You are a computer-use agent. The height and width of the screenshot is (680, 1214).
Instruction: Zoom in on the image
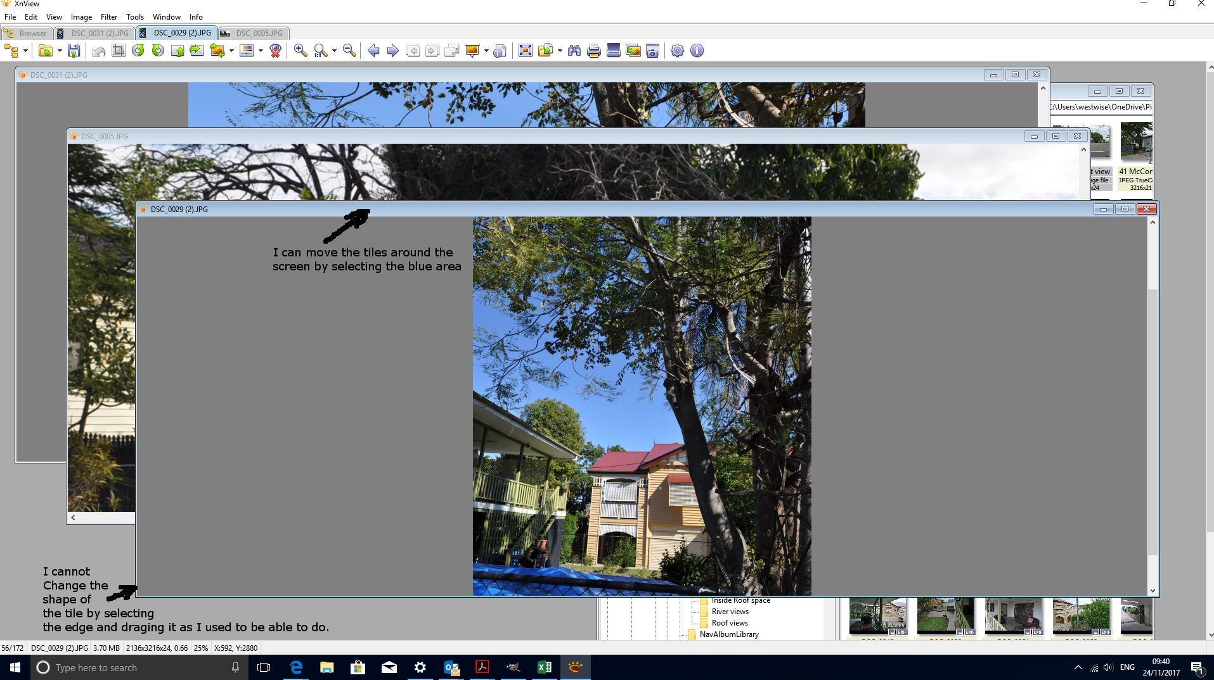[300, 51]
